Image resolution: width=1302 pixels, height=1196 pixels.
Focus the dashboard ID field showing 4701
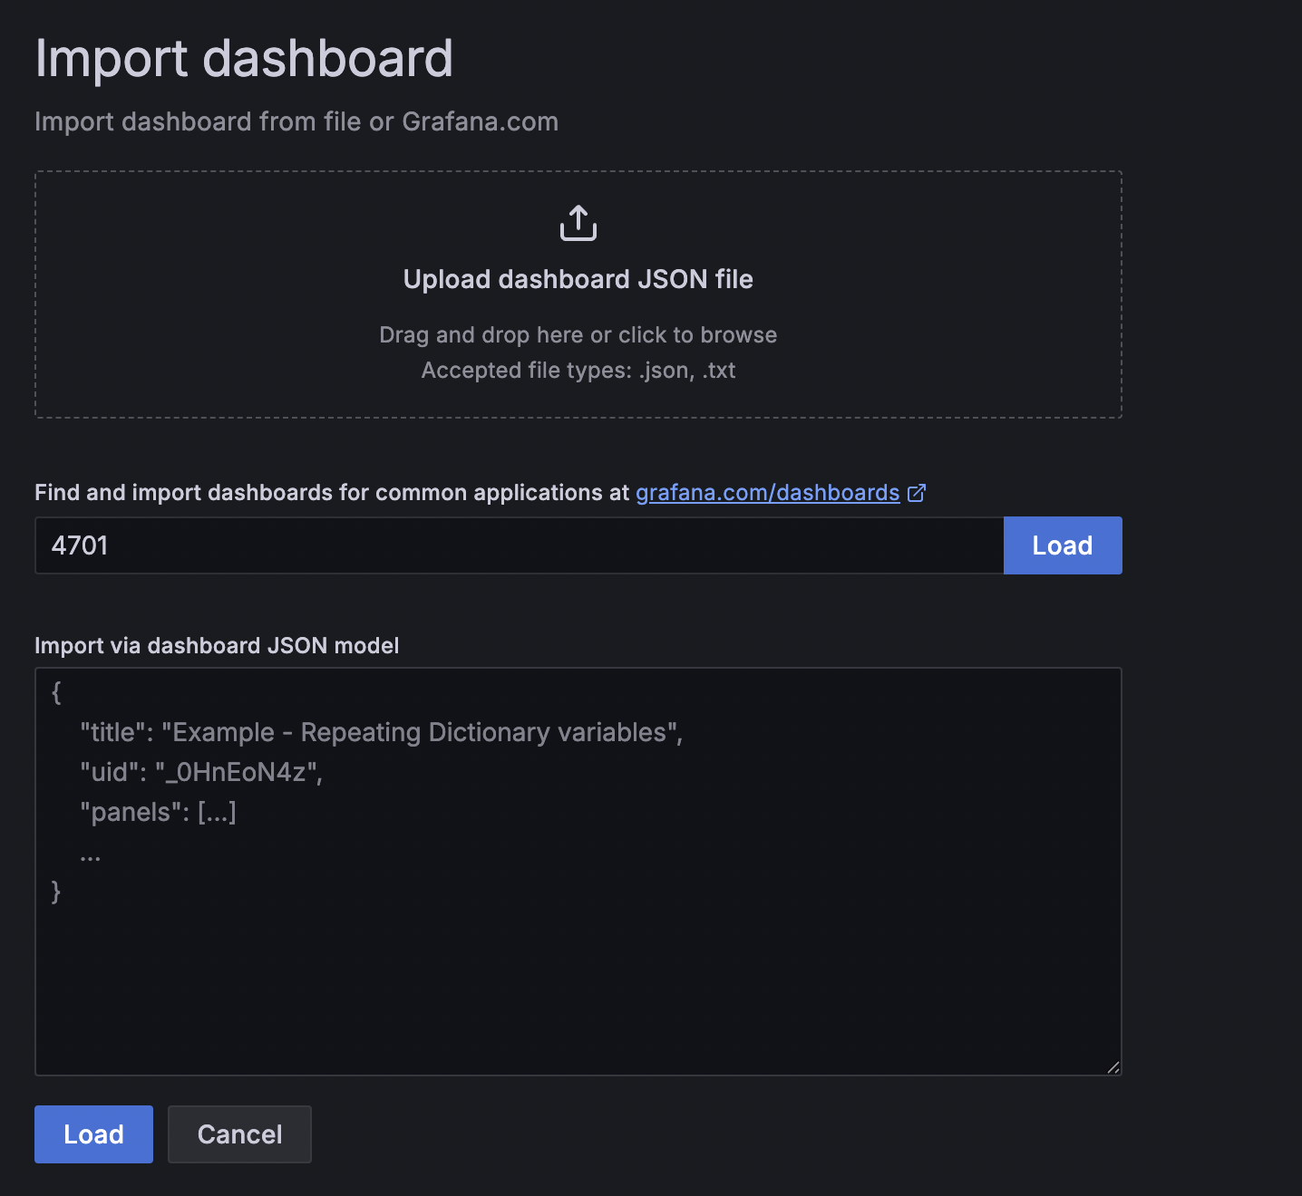pos(519,545)
